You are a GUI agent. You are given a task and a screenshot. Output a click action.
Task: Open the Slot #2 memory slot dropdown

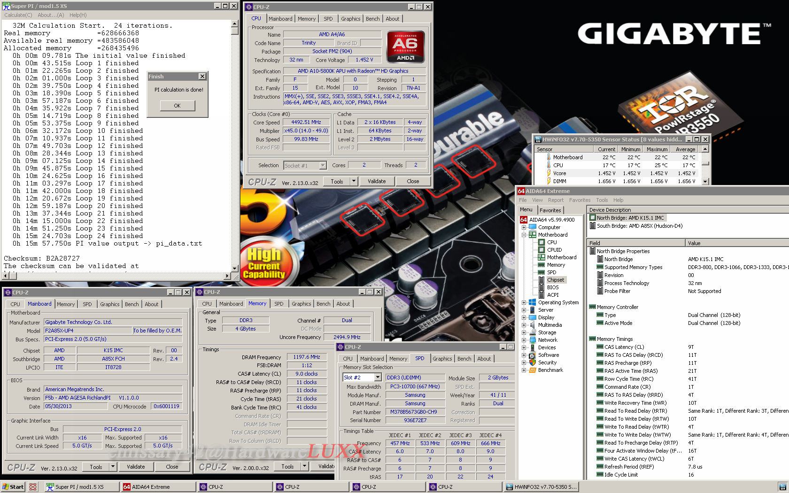(x=378, y=377)
